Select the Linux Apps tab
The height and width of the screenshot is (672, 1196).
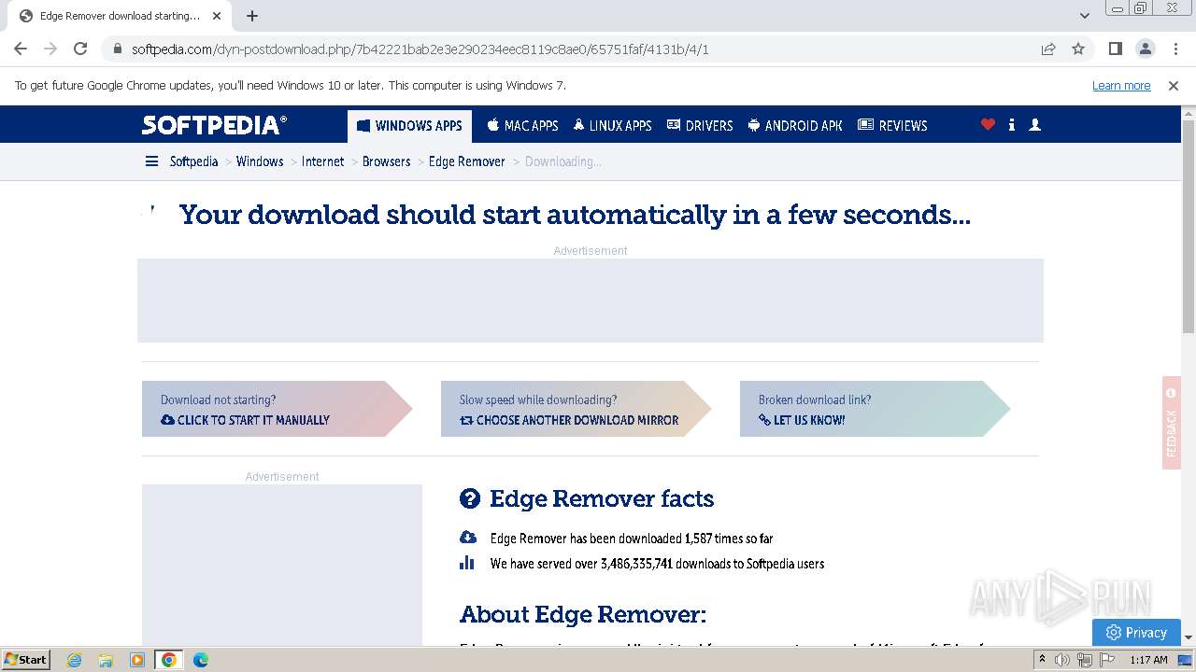612,125
